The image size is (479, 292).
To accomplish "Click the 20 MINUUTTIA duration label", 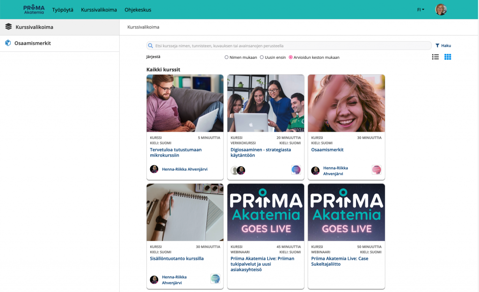I will [x=289, y=138].
